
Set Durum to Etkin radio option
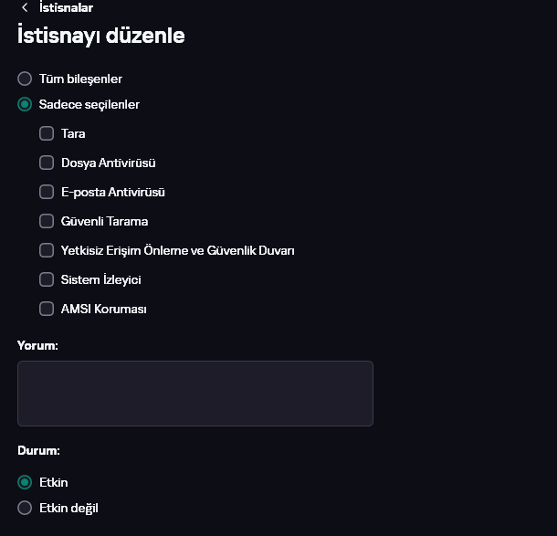(x=25, y=482)
